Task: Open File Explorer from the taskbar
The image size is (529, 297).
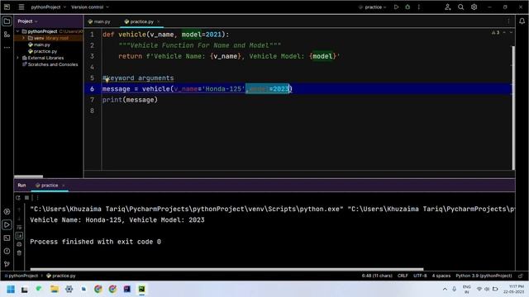Action: pos(55,289)
